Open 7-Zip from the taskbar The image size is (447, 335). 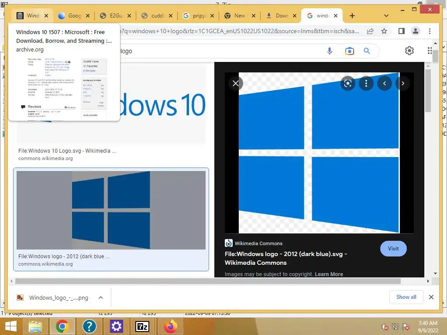tap(142, 326)
